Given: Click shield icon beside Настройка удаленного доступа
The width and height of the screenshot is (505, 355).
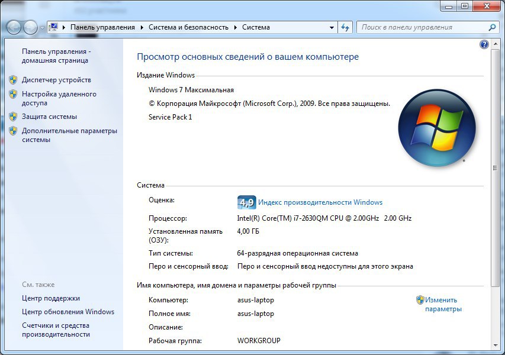Looking at the screenshot, I should tap(13, 94).
